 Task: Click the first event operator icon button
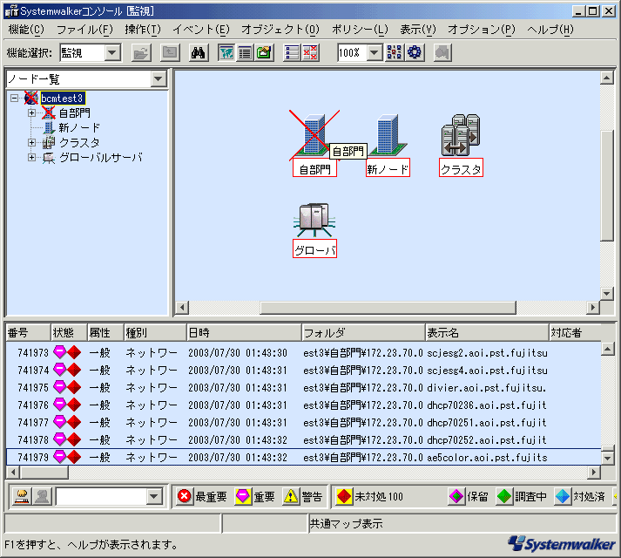point(22,496)
